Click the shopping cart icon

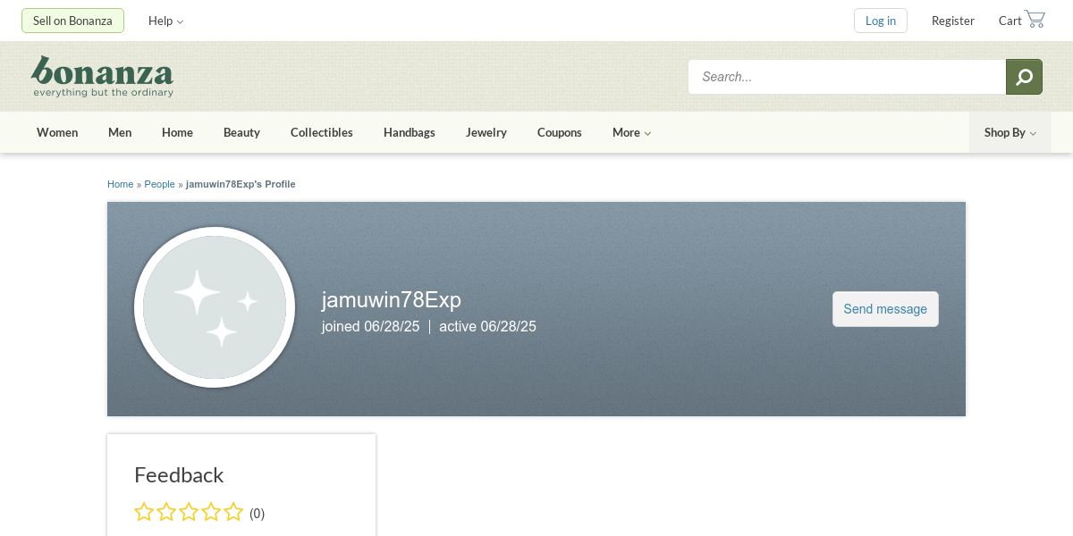pos(1035,19)
